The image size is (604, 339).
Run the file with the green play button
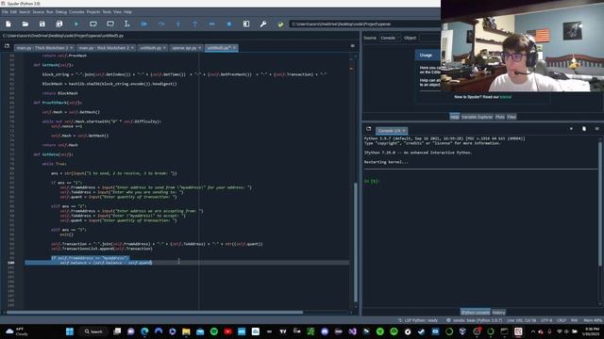[76, 24]
